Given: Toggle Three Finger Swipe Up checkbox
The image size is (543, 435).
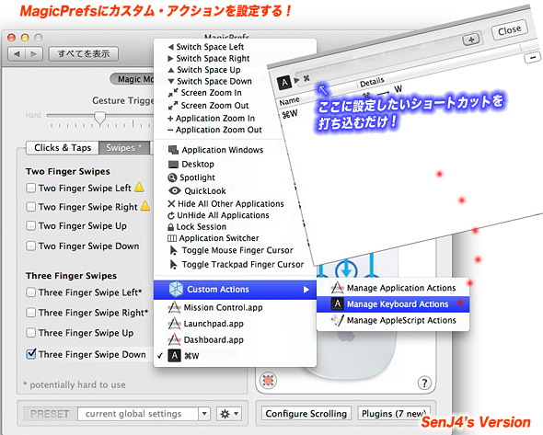Looking at the screenshot, I should 30,333.
